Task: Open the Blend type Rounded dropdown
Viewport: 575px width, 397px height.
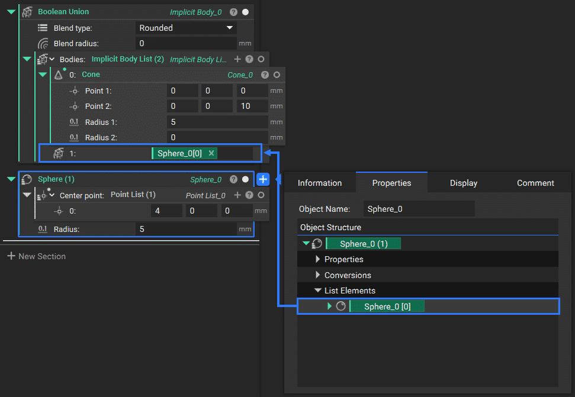Action: click(186, 28)
